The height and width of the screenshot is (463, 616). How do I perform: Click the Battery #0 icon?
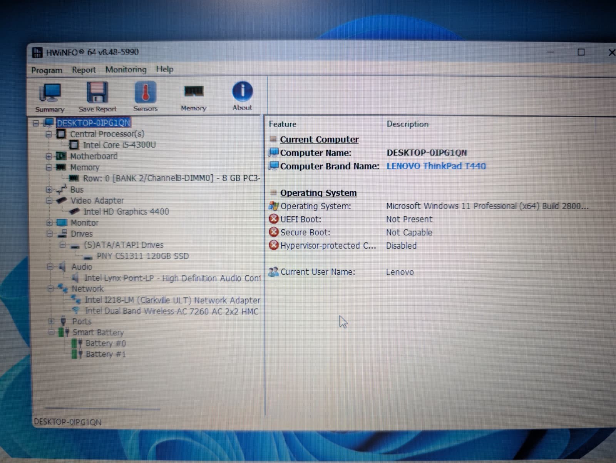point(77,343)
